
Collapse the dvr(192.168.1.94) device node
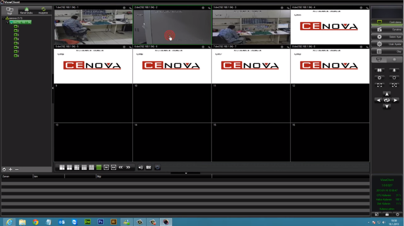pos(7,22)
